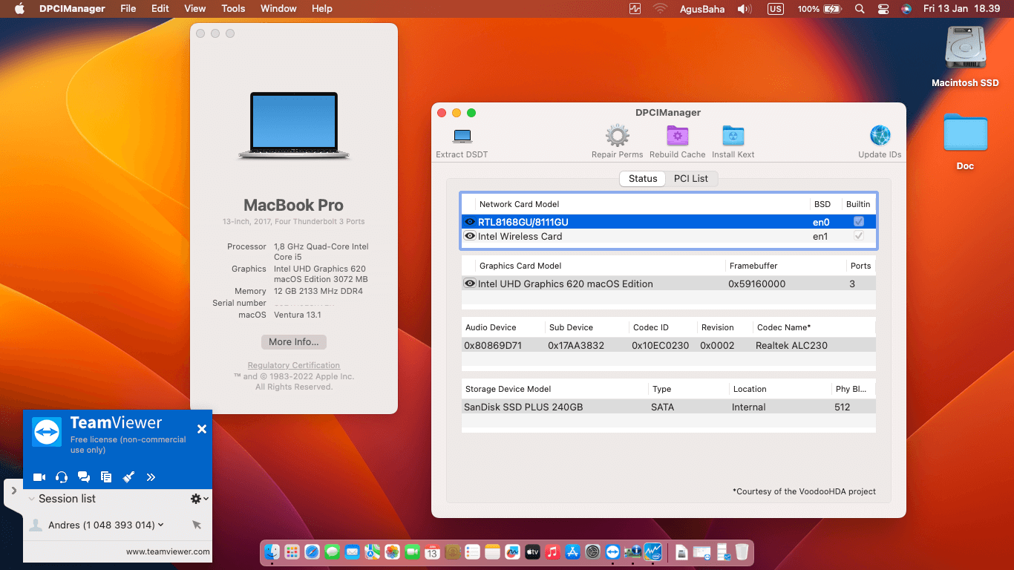1014x570 pixels.
Task: Click the Update IDs globe icon
Action: click(x=880, y=137)
